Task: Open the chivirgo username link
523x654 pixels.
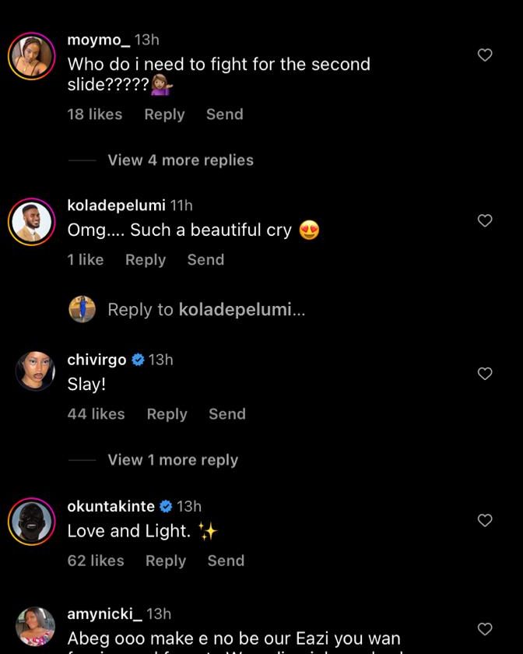Action: click(x=97, y=360)
